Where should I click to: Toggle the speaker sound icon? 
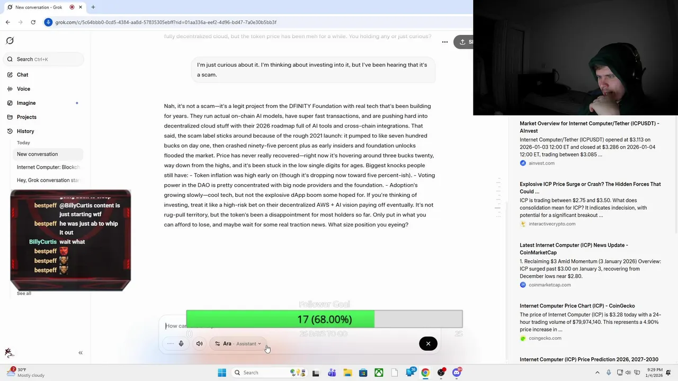(x=200, y=344)
